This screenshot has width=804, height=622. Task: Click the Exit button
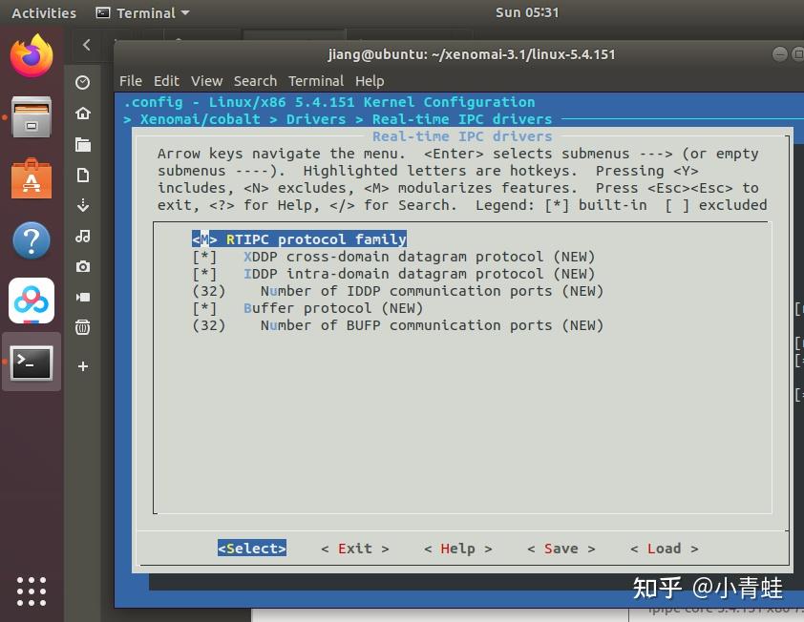point(355,549)
